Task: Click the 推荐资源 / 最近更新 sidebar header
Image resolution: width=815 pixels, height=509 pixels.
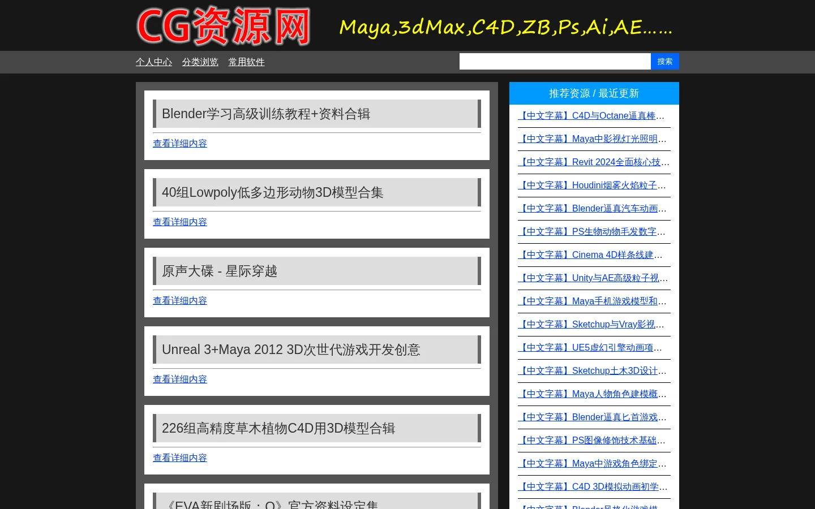Action: (594, 93)
